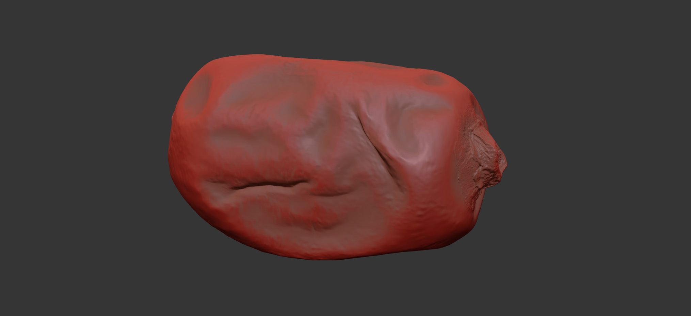Click the top-left corner of the viewport
Viewport: 691px width, 316px height.
(x=1, y=1)
